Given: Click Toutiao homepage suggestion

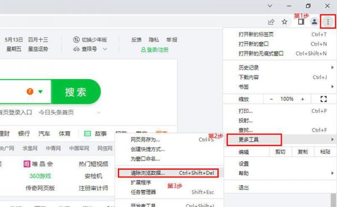Looking at the screenshot, I should [56, 112].
